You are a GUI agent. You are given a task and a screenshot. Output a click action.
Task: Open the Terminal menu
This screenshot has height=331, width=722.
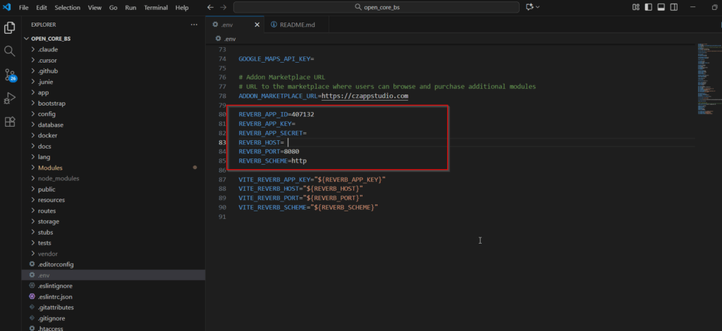tap(154, 7)
